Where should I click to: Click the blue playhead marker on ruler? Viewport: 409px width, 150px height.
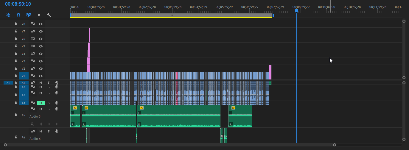[x=296, y=11]
